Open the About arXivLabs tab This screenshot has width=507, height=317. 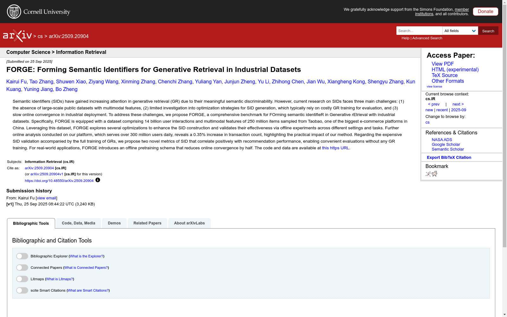click(189, 223)
